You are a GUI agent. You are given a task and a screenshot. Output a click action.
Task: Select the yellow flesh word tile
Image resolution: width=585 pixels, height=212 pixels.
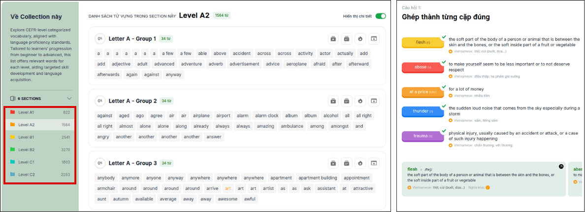click(422, 42)
